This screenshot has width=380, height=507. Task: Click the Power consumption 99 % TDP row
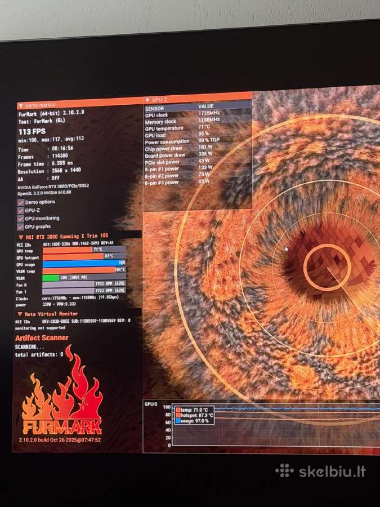tap(198, 141)
